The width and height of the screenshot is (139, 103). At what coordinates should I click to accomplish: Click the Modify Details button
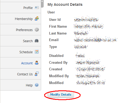(61, 95)
